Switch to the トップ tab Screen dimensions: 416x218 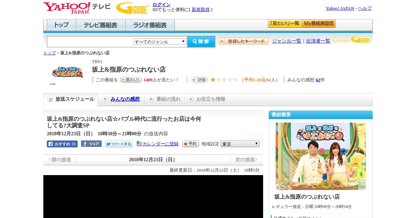pyautogui.click(x=61, y=25)
